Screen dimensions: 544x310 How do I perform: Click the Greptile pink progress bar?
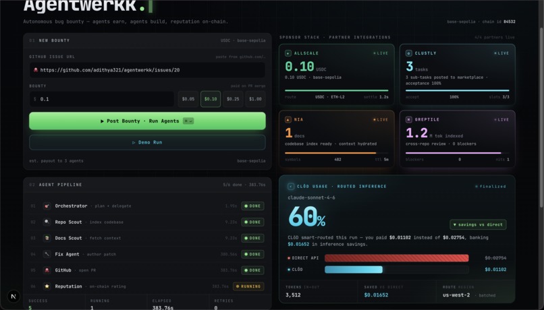click(x=453, y=153)
